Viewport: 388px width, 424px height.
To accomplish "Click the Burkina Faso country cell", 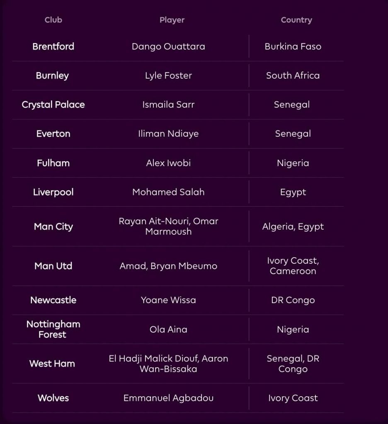I will pos(293,46).
